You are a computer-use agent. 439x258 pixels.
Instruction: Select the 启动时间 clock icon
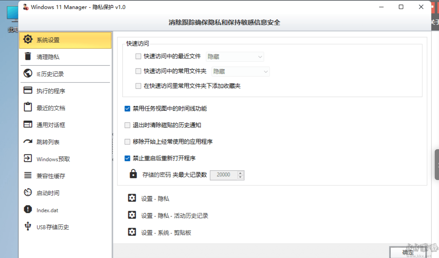[x=28, y=192]
